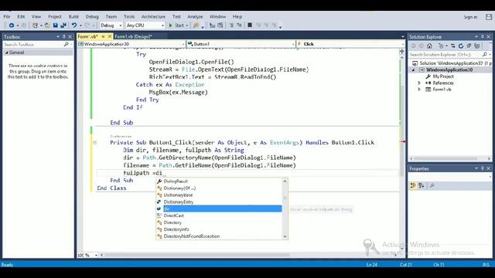Open the Analyze menu
The image size is (495, 278).
(x=195, y=17)
